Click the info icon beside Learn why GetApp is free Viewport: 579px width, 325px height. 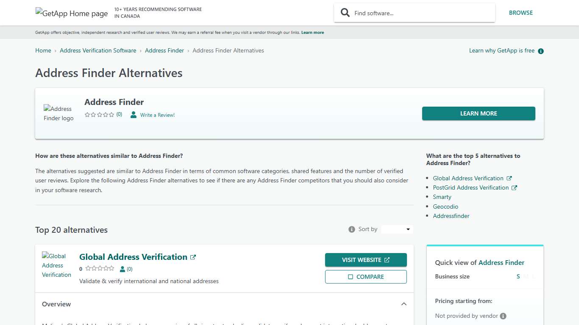[540, 51]
